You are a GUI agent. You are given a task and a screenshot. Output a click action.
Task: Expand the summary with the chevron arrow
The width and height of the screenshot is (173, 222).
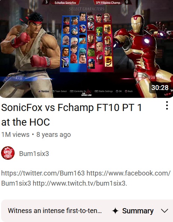pyautogui.click(x=164, y=211)
